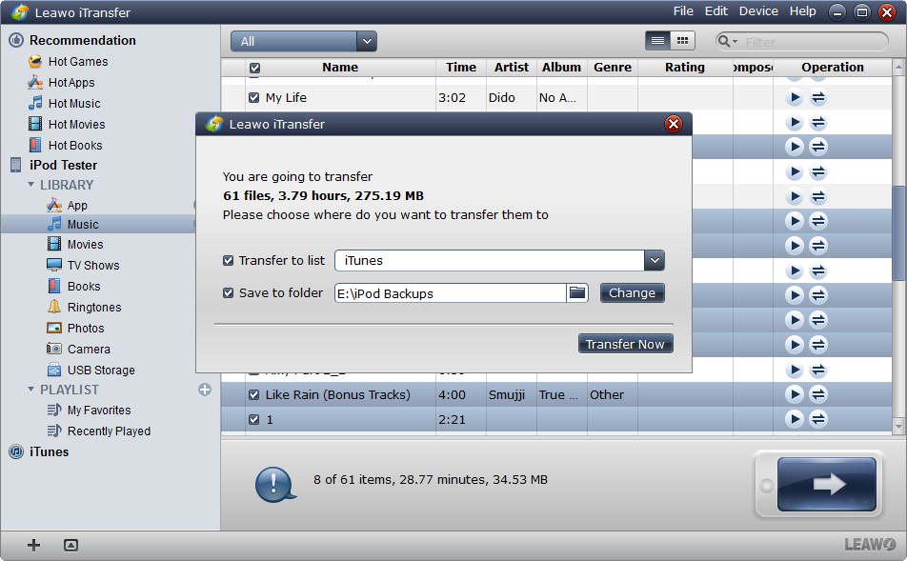Switch to list view
Screen dimensions: 907x561
(x=657, y=41)
